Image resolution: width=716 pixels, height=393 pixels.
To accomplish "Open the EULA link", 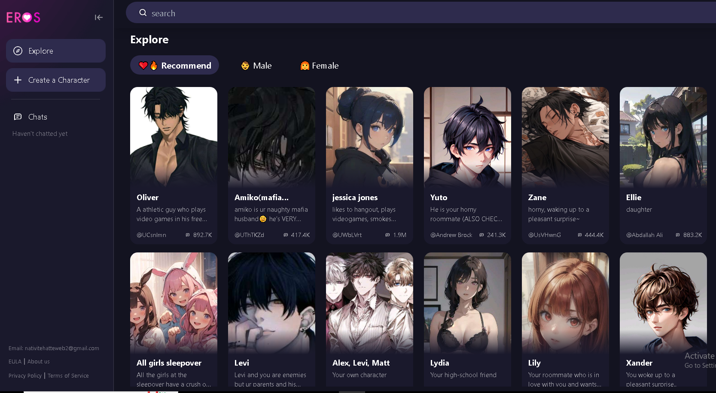I will tap(15, 362).
